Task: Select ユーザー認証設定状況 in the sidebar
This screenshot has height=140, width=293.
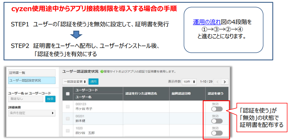Action: point(32,80)
